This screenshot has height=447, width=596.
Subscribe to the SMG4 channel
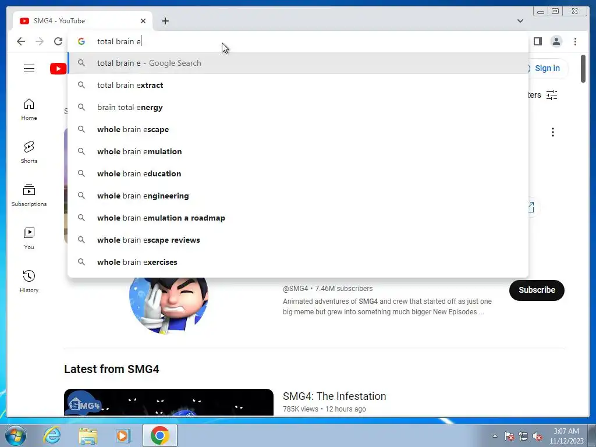click(537, 290)
